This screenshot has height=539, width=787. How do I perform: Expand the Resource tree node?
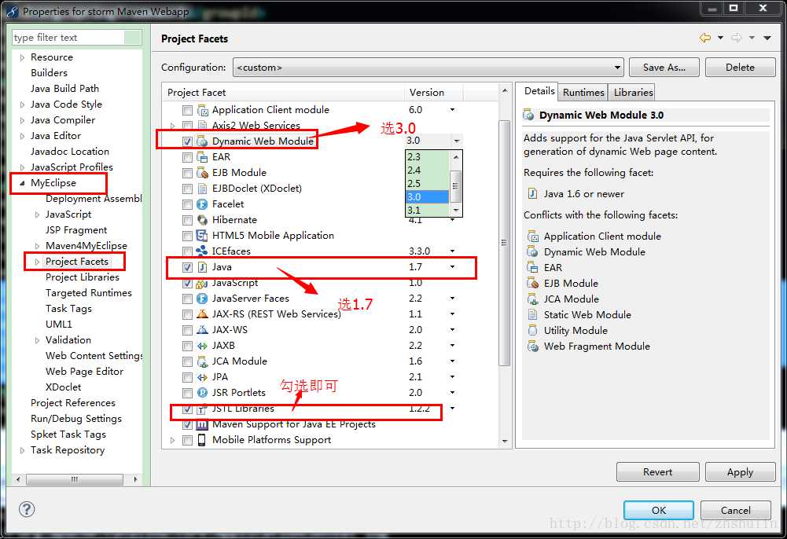point(21,57)
